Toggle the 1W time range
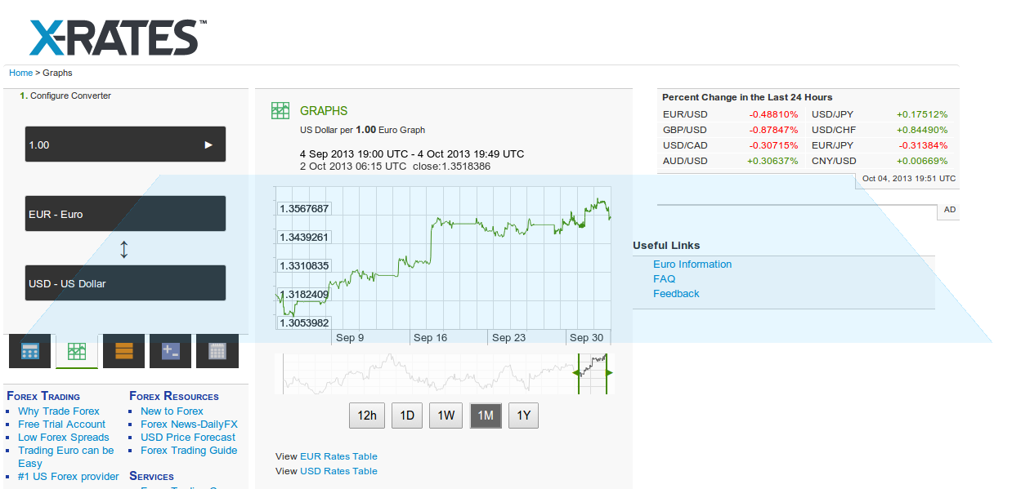Viewport: 1012px width, 489px height. pos(446,416)
